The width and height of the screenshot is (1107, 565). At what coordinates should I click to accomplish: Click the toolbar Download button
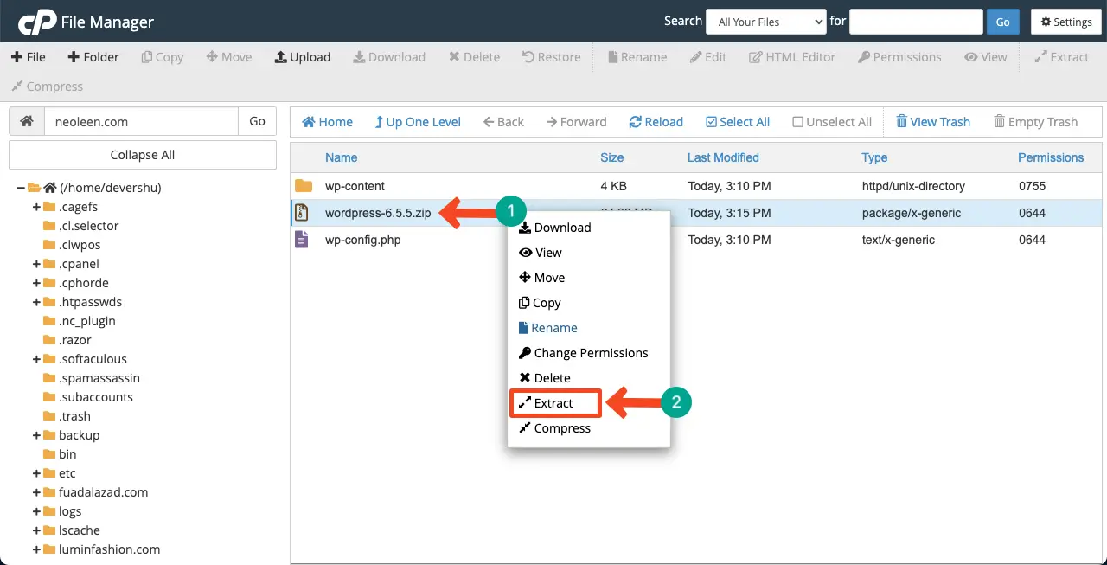(389, 57)
